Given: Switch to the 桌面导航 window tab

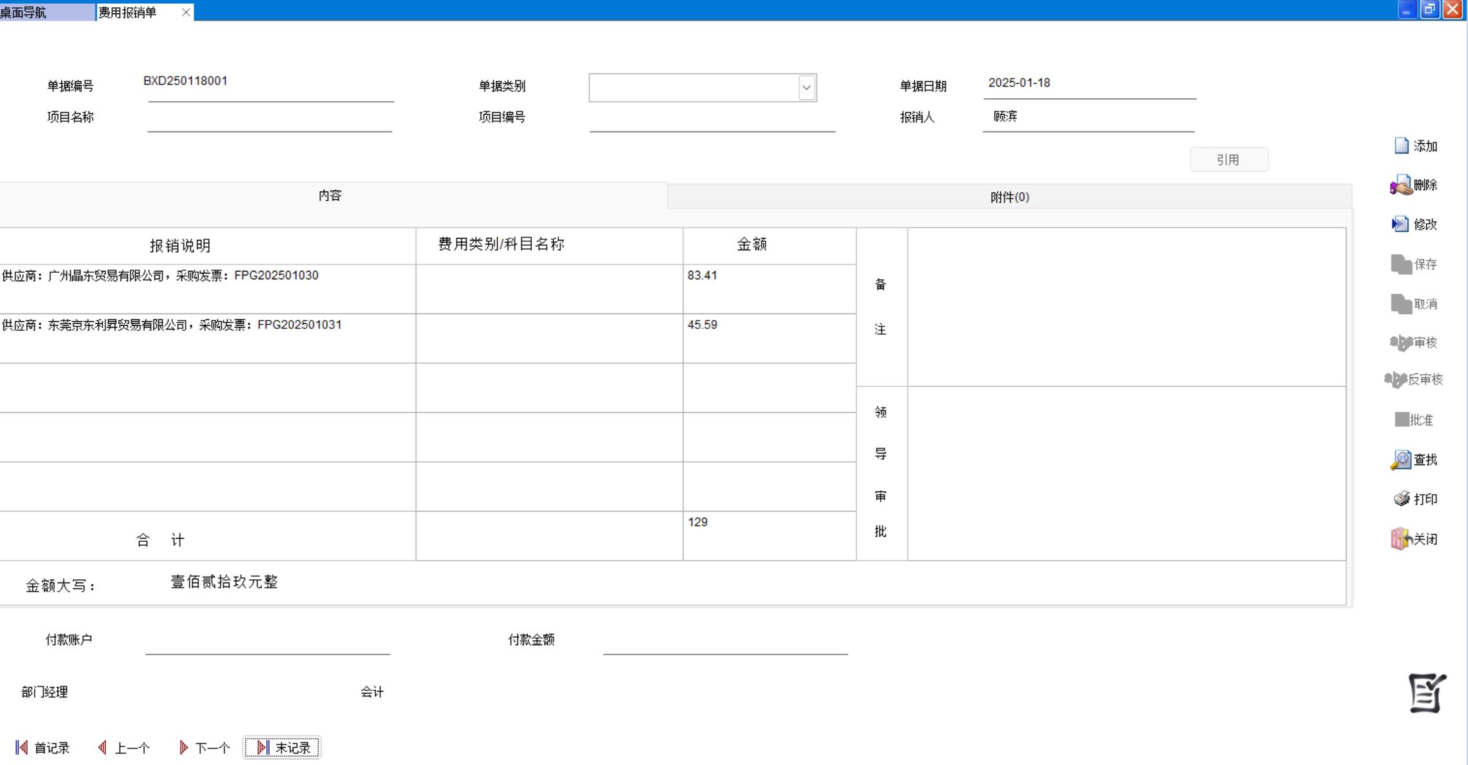Looking at the screenshot, I should (x=39, y=12).
